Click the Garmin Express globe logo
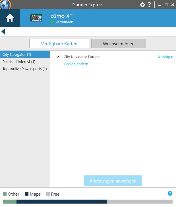Image resolution: width=176 pixels, height=207 pixels. coord(5,4)
